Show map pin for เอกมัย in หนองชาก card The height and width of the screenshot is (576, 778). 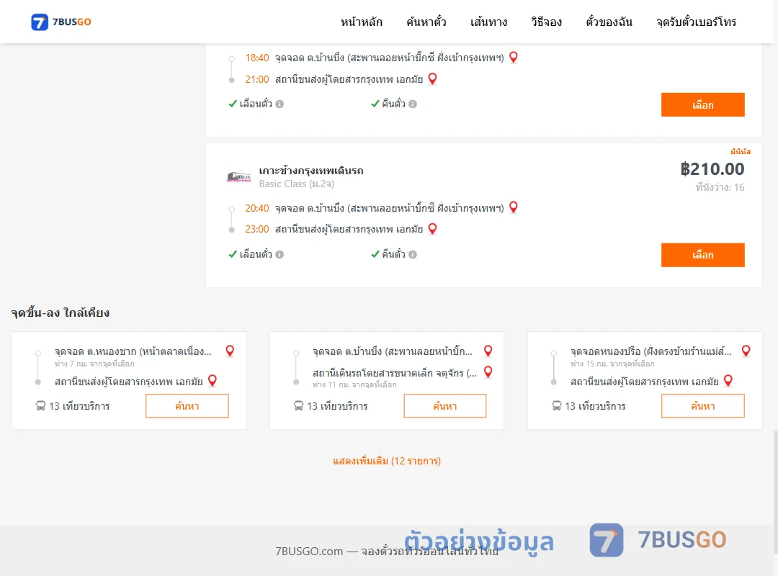coord(213,381)
